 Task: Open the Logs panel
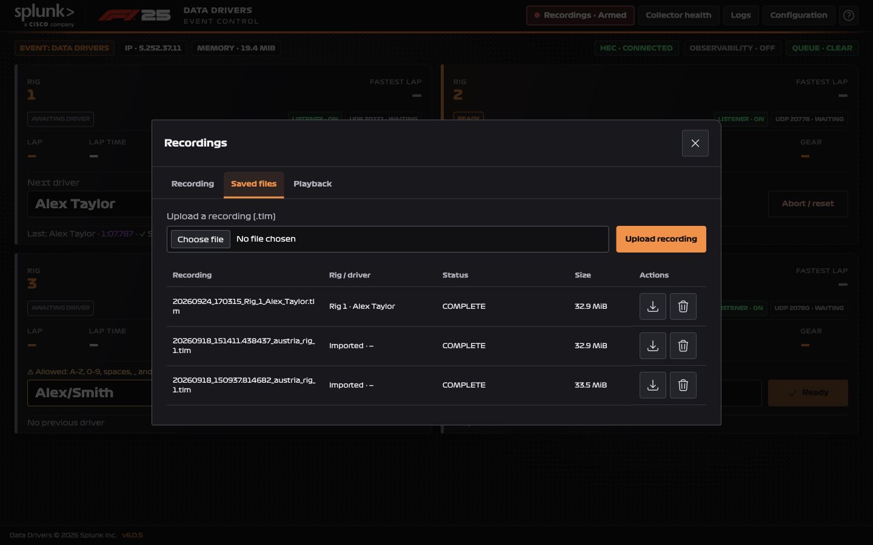pos(741,16)
